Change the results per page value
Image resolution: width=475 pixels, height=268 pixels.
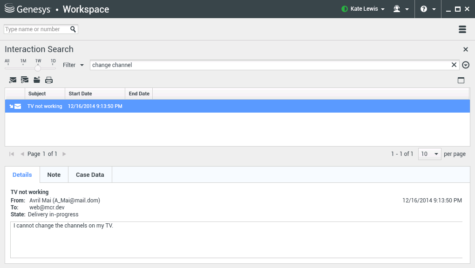429,154
